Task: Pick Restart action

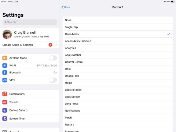Action: [x=118, y=125]
